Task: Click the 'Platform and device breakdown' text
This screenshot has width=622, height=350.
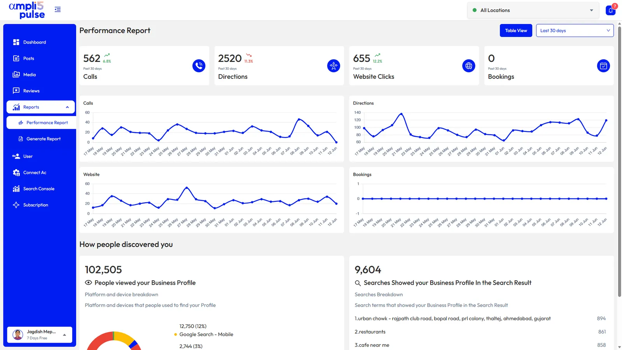Action: [121, 294]
